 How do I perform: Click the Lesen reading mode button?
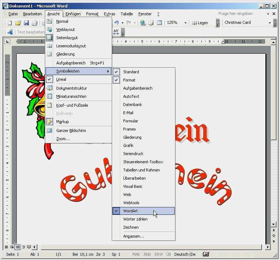point(200,23)
